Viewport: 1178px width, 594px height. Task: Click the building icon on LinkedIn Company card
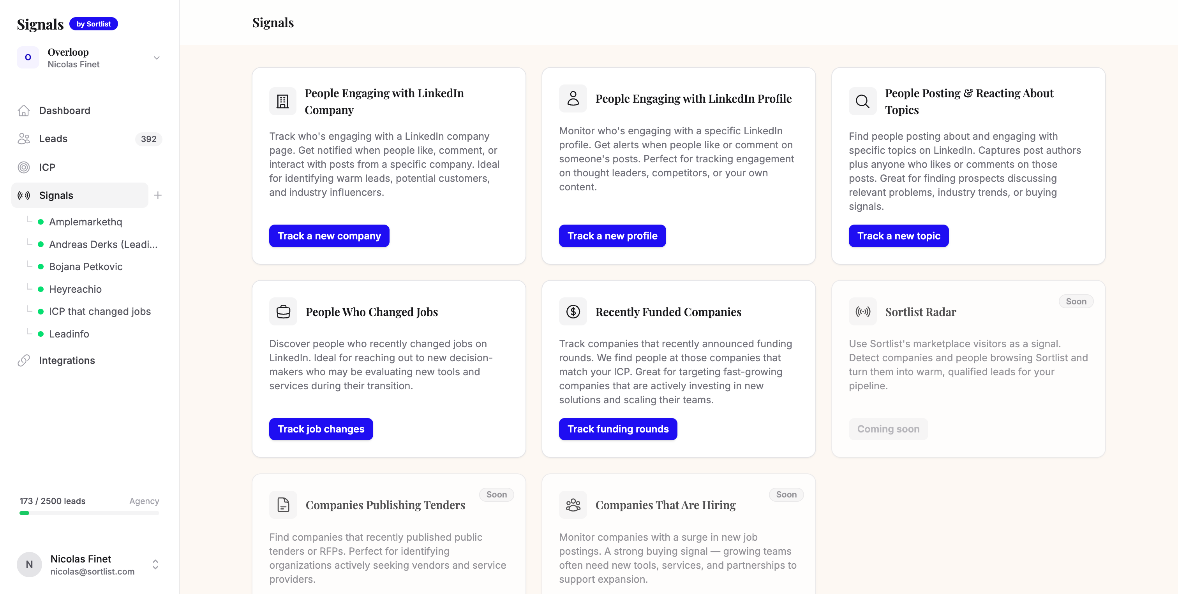(x=282, y=101)
